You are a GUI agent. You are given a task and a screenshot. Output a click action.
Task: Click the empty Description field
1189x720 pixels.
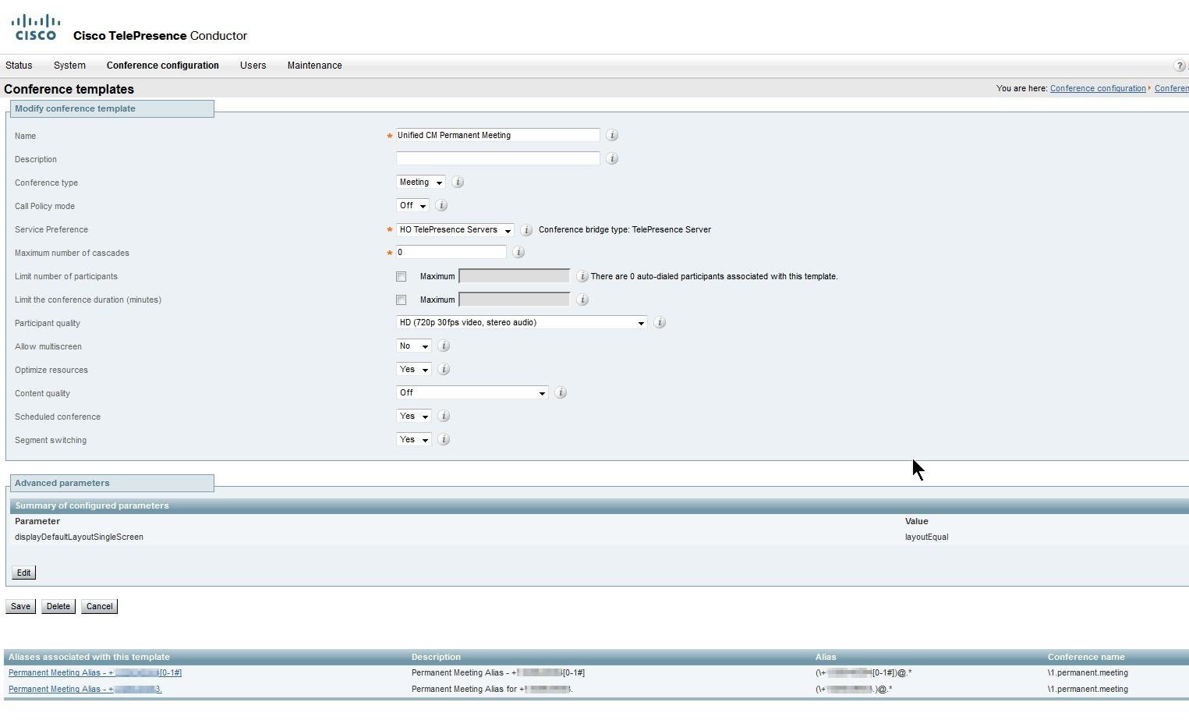(498, 159)
